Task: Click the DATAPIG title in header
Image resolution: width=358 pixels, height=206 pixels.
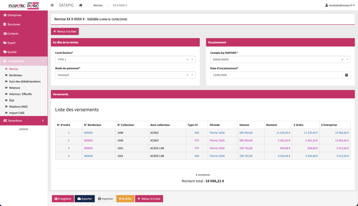Action: pos(66,5)
